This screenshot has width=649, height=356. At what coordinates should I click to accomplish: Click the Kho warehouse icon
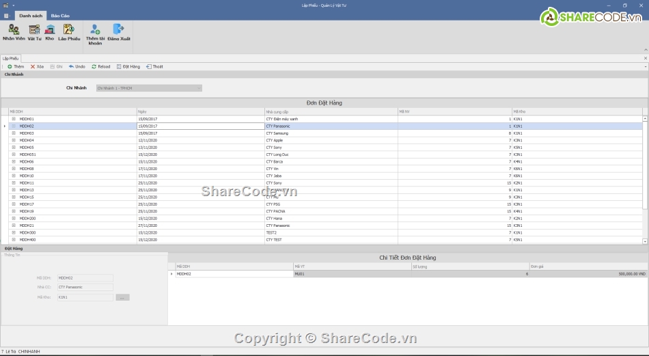click(50, 32)
